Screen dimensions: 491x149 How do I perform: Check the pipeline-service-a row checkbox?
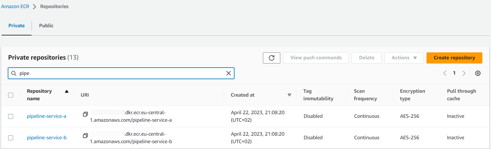click(11, 116)
